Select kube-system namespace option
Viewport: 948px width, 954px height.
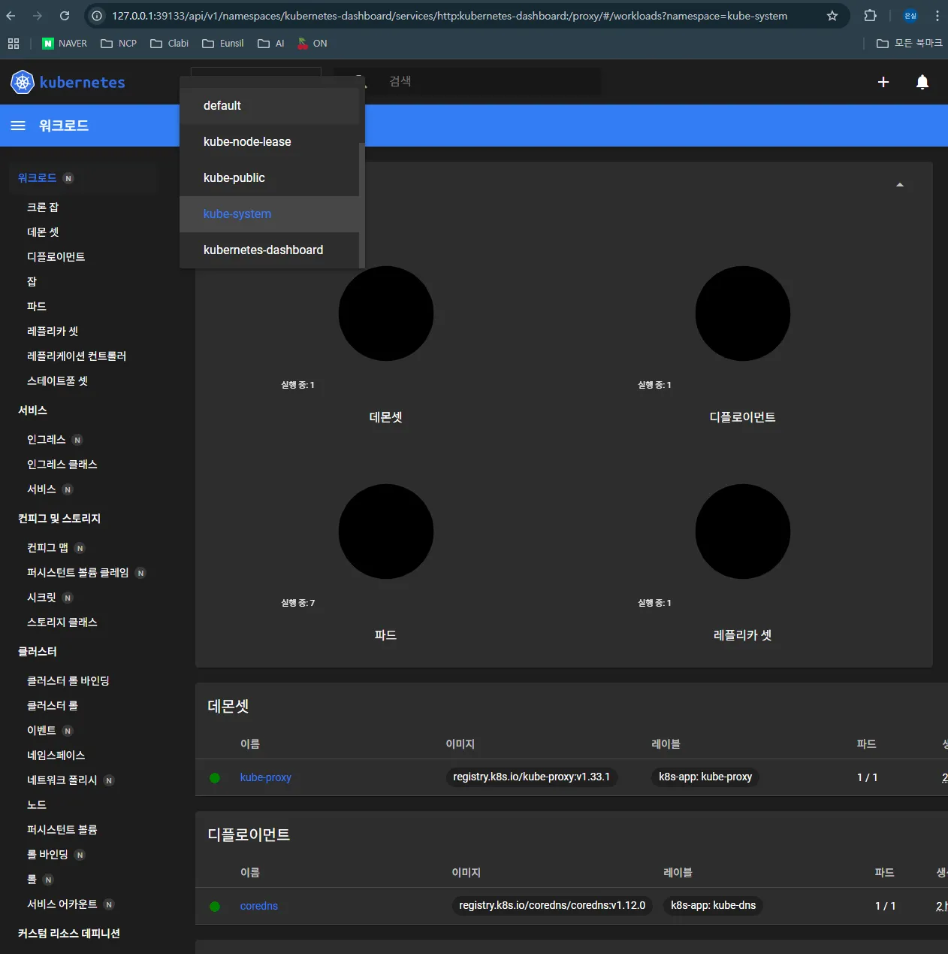[x=270, y=214]
